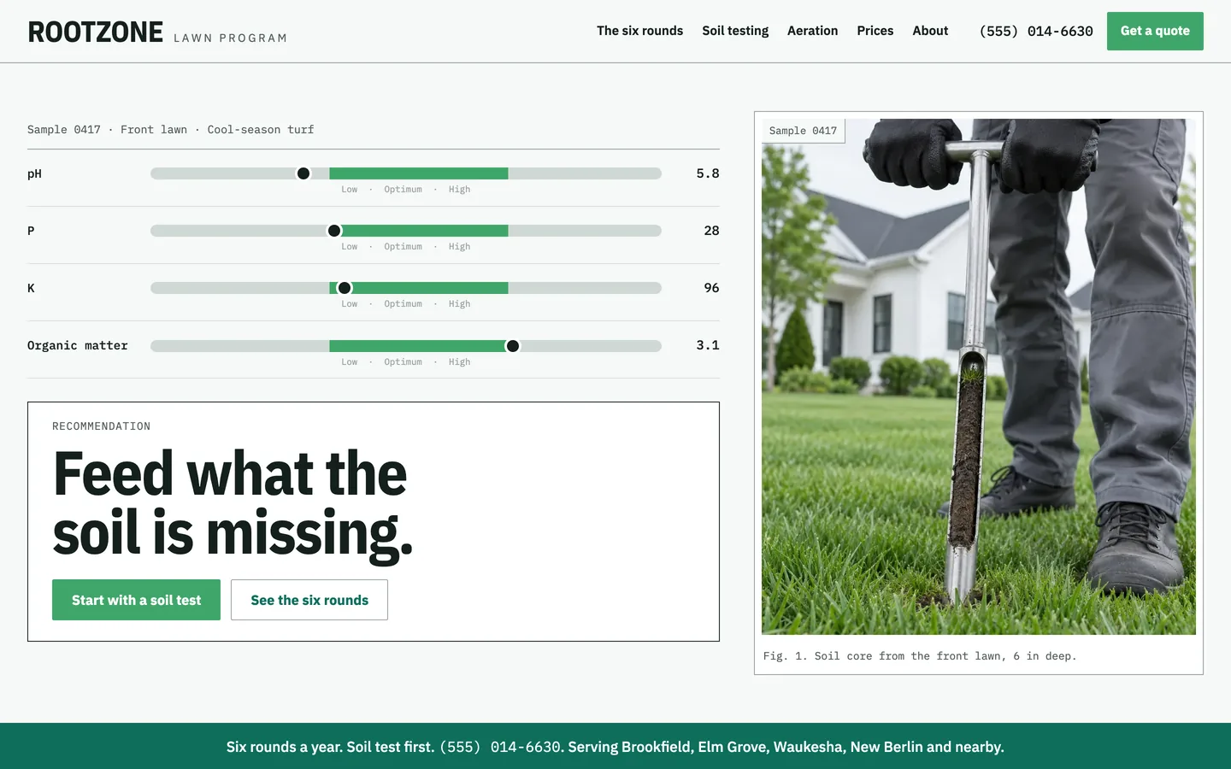Click the Organic matter value 3.1
The image size is (1231, 769).
tap(708, 345)
